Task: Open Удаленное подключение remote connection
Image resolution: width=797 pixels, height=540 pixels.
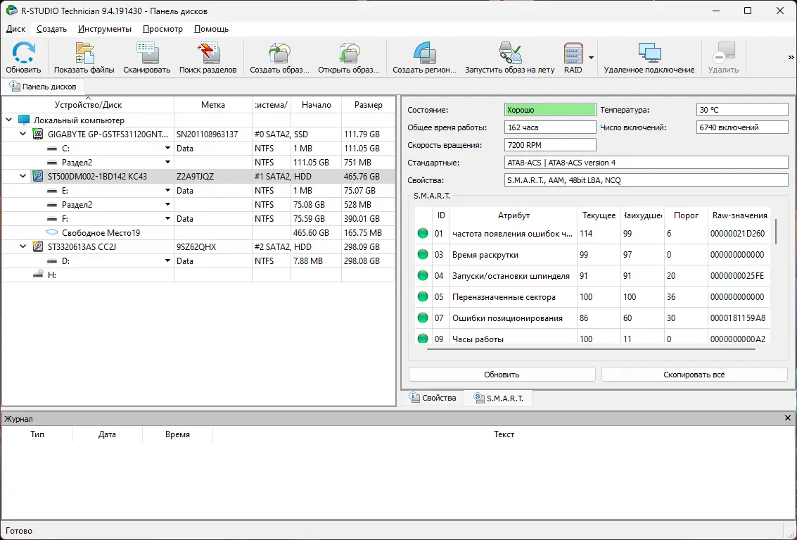Action: click(x=649, y=58)
